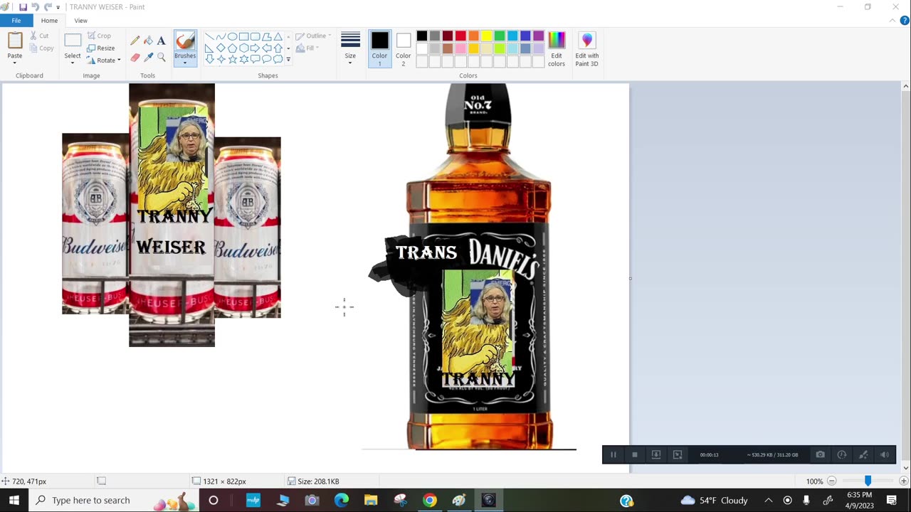The width and height of the screenshot is (911, 512).
Task: Choose the Oval shape
Action: click(232, 36)
